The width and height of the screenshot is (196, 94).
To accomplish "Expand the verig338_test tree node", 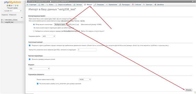I will [2, 22].
